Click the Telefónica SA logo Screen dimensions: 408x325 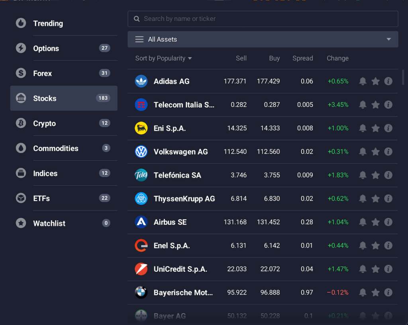[x=141, y=175]
